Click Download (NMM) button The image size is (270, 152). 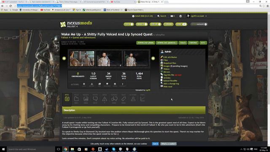(146, 43)
